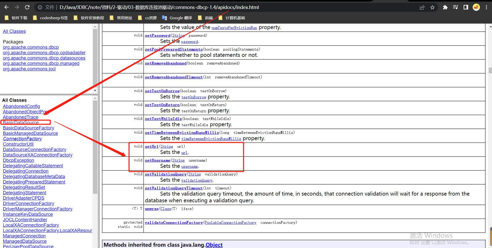Open package org.apache.commons.jocl

click(x=29, y=69)
